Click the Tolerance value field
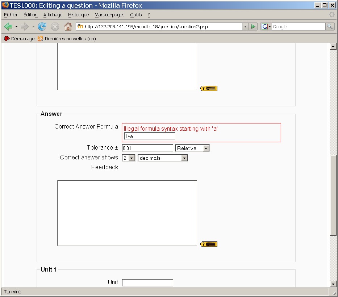Screen dimensions: 338x297 tap(147, 148)
